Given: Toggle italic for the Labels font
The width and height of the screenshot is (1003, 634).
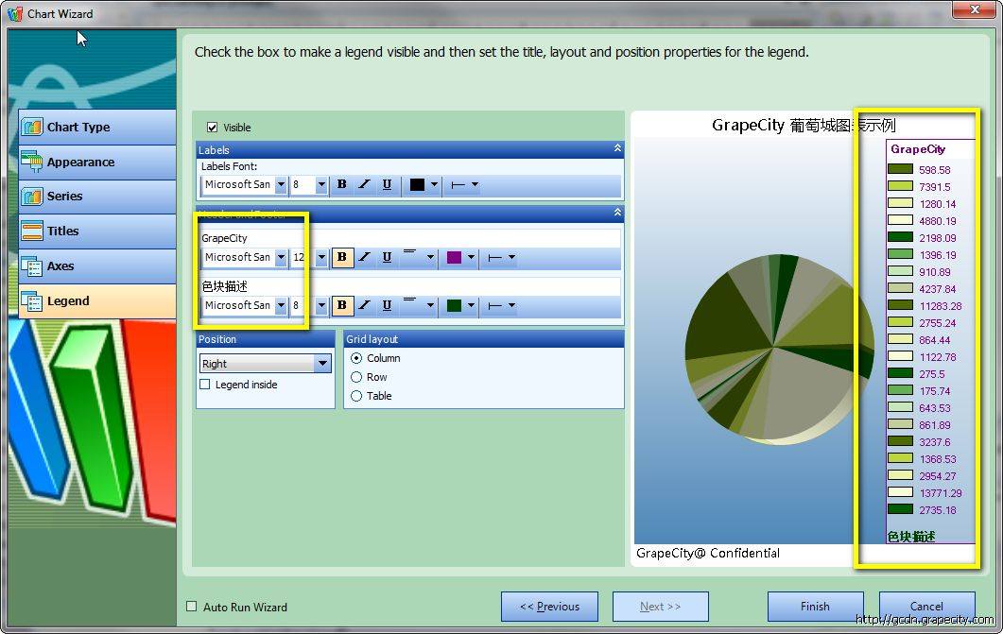Looking at the screenshot, I should click(x=364, y=185).
